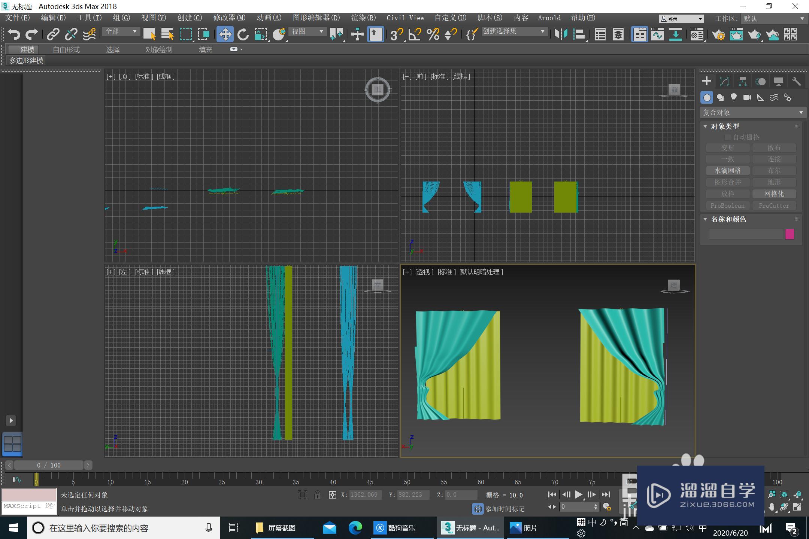Toggle the Percent Snap button

[x=433, y=34]
